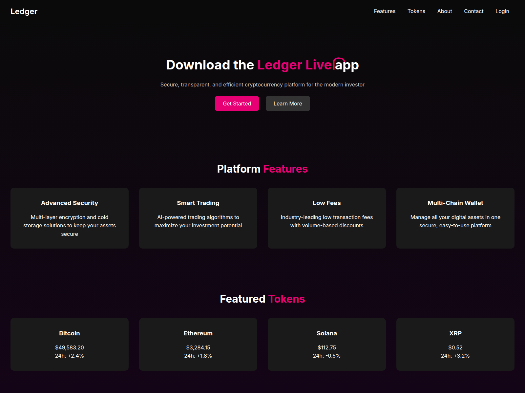
Task: Select the Low Fees feature card
Action: click(327, 218)
